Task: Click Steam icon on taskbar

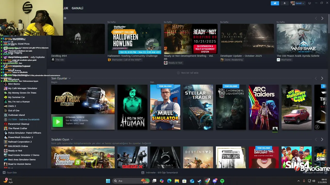Action: 200,181
